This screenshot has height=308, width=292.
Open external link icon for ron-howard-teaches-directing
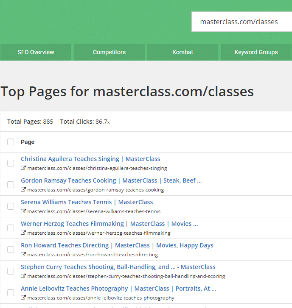(23, 255)
